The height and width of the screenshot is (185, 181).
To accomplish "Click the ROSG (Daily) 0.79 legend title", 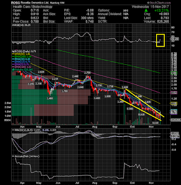I will pos(24,51).
